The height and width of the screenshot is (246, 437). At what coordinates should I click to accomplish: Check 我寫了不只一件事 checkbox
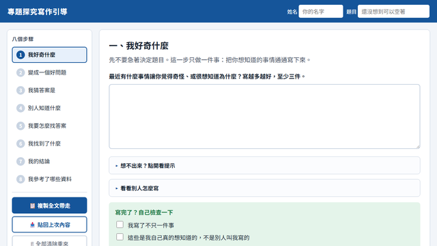click(x=120, y=225)
